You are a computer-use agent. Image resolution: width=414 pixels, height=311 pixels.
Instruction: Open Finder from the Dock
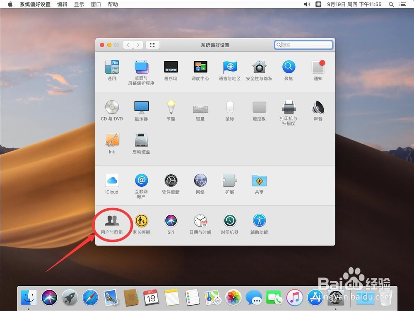click(x=29, y=297)
